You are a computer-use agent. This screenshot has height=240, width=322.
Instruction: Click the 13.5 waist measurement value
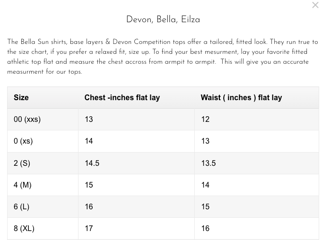(x=208, y=163)
